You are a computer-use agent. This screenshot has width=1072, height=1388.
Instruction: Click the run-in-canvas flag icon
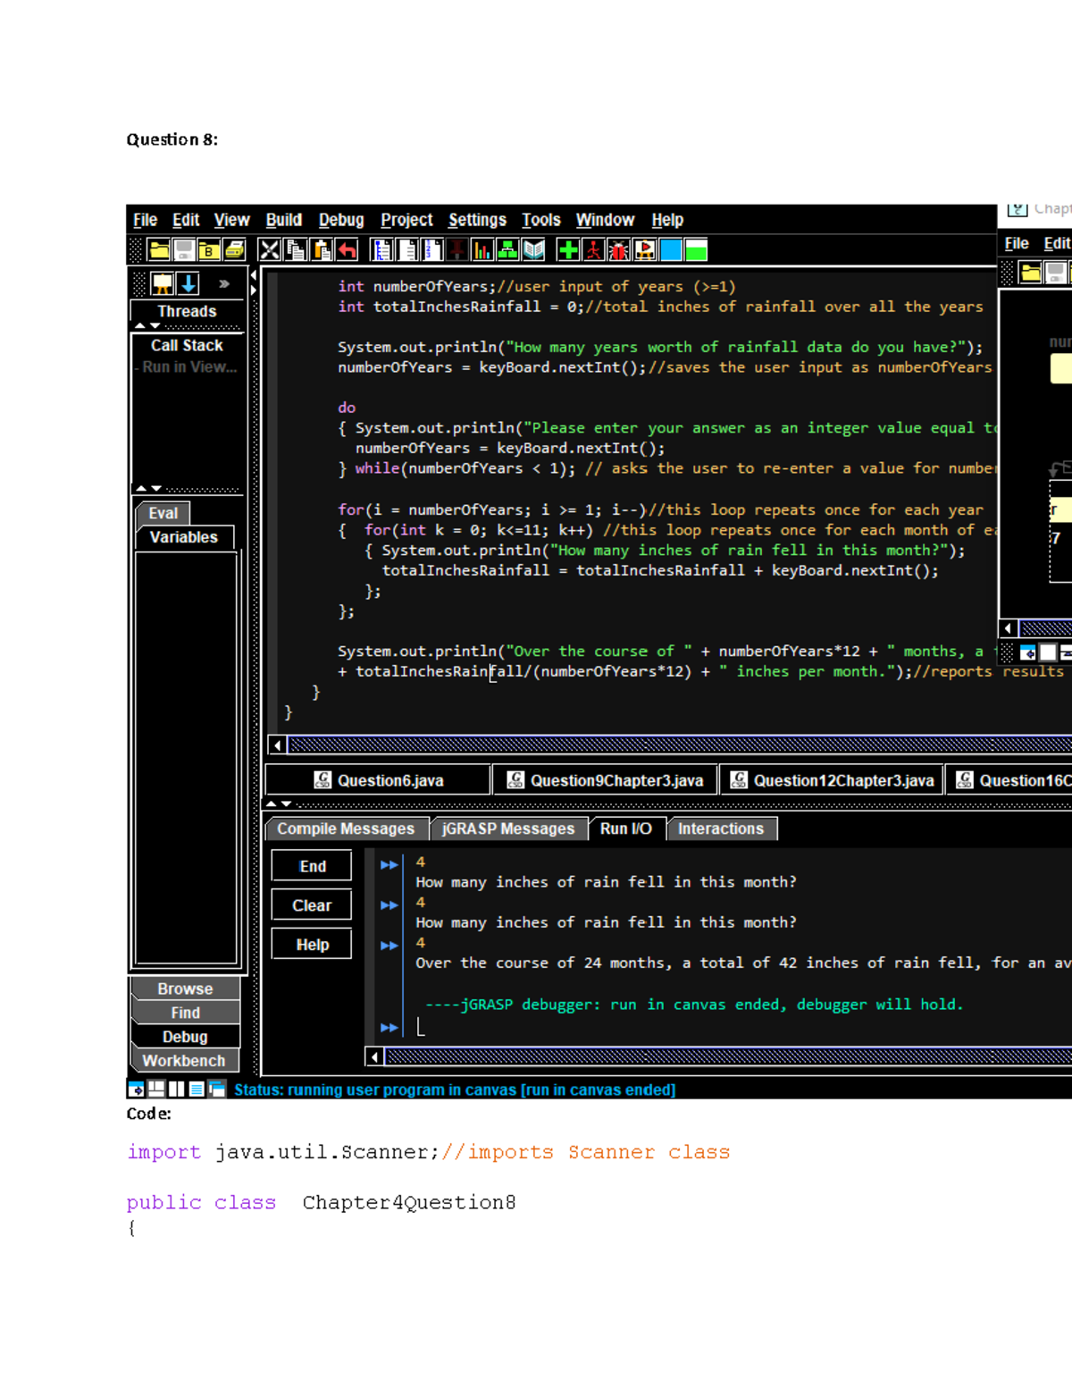644,251
